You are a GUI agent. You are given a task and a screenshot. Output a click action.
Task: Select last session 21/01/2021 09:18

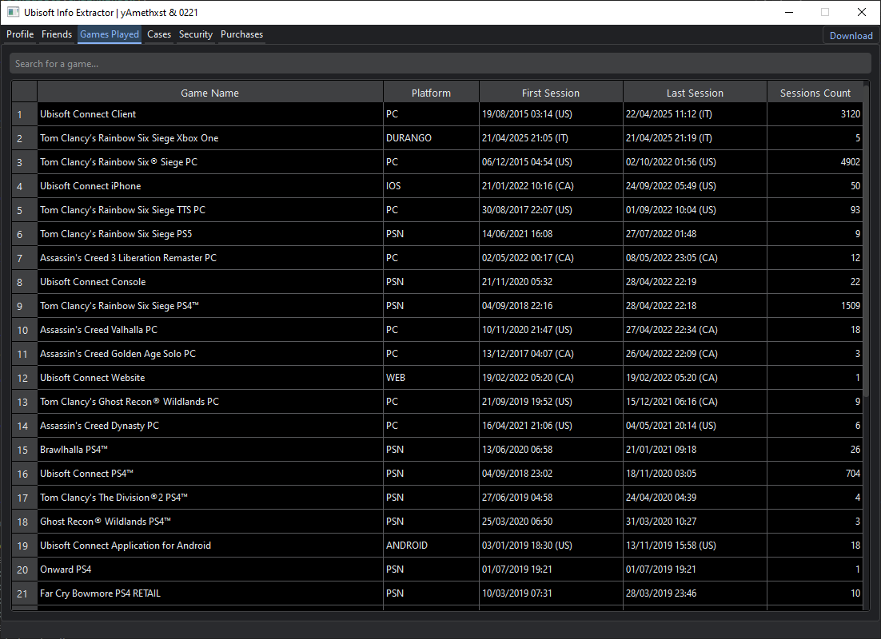coord(695,449)
